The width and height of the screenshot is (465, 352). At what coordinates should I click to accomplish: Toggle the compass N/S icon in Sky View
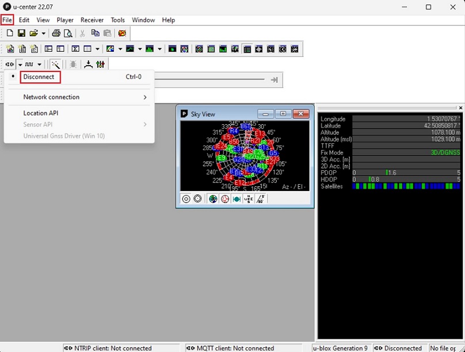click(x=249, y=199)
